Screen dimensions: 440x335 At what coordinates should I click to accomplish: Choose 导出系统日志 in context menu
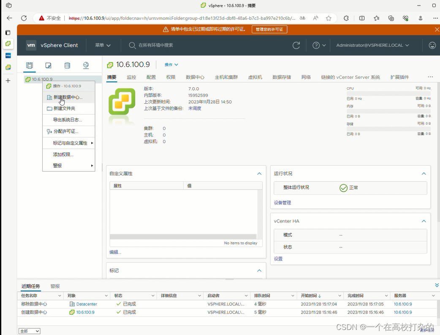point(69,120)
